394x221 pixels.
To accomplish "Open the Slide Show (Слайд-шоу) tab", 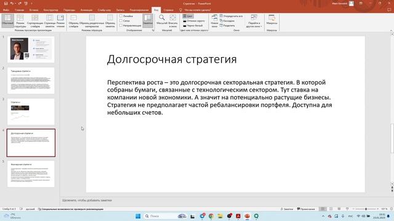I will click(104, 10).
